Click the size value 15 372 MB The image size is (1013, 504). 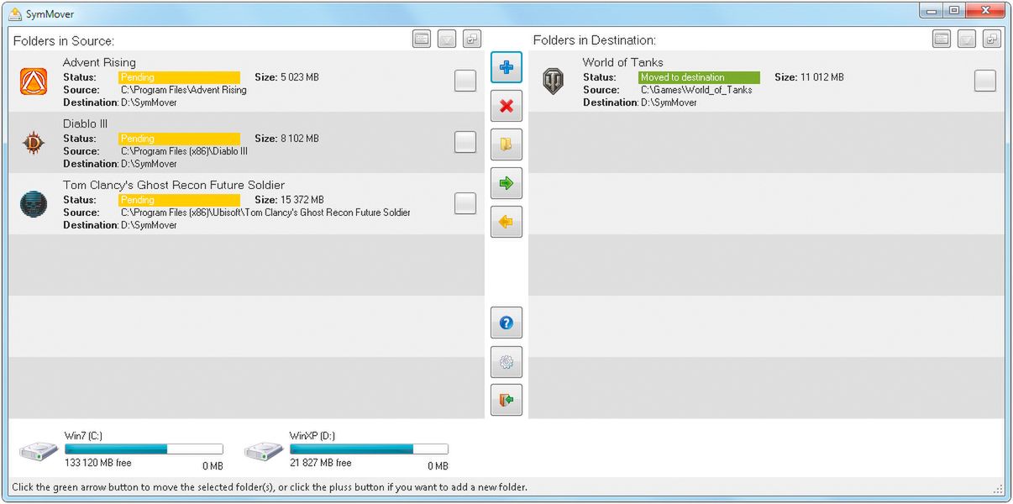[302, 200]
